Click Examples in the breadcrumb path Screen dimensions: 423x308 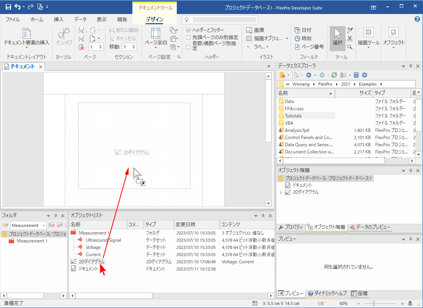368,84
